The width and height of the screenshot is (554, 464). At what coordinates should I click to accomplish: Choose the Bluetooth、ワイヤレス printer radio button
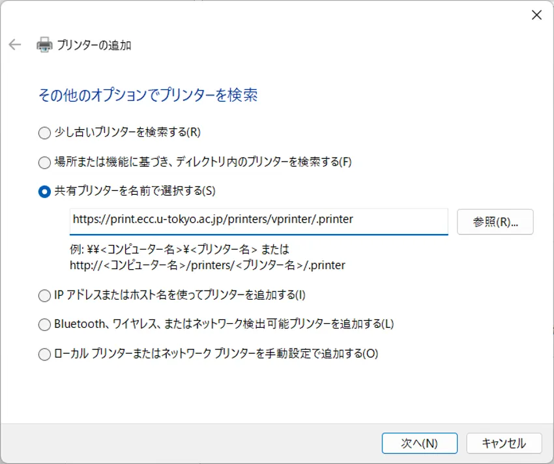tap(44, 325)
